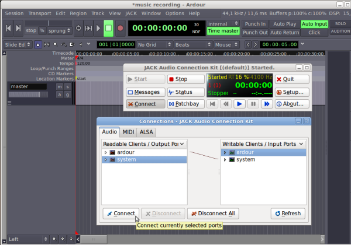Open the Slide Edit mode dropdown
The image size is (351, 245).
click(x=18, y=45)
